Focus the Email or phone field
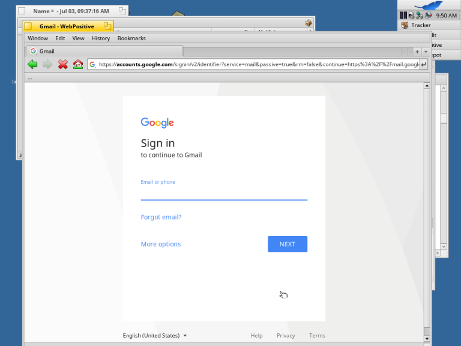This screenshot has height=346, width=461. 223,193
